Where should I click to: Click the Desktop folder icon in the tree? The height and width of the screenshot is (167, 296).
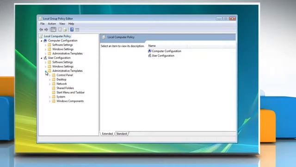(x=54, y=79)
